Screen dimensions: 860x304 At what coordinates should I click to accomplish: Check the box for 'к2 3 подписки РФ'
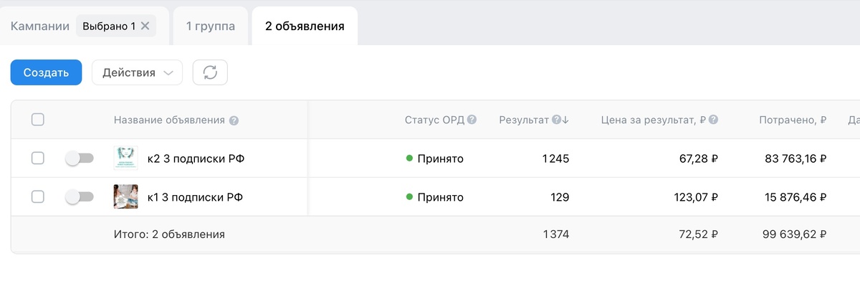[38, 158]
